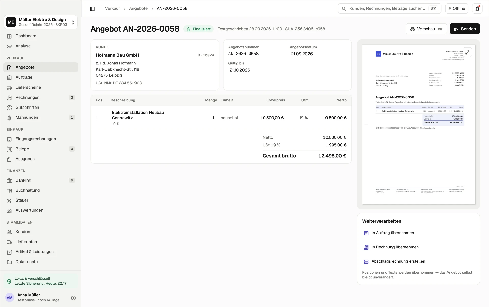The image size is (489, 307).
Task: Click the Mahnungen bell icon
Action: pyautogui.click(x=9, y=118)
